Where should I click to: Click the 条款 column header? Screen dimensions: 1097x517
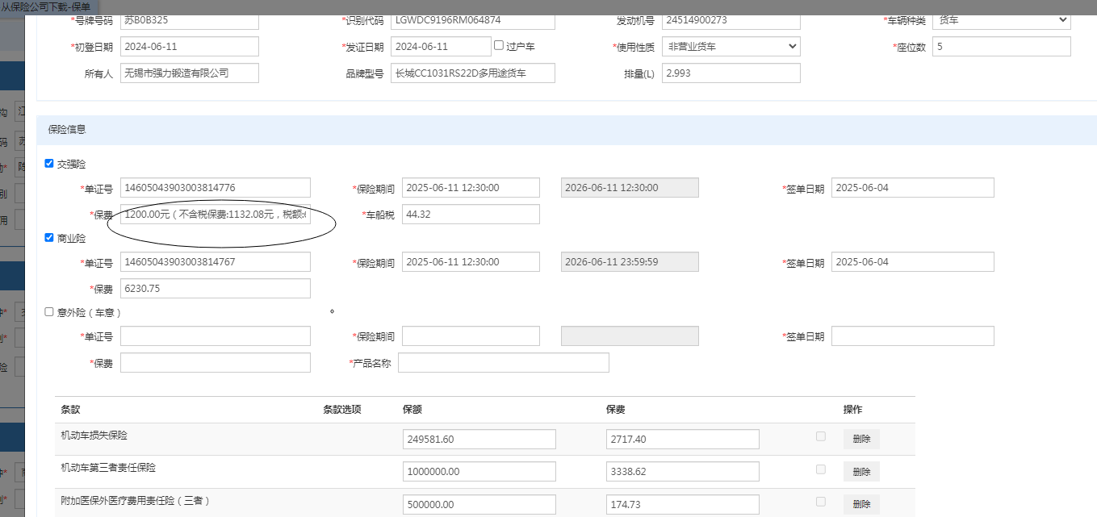click(x=70, y=410)
